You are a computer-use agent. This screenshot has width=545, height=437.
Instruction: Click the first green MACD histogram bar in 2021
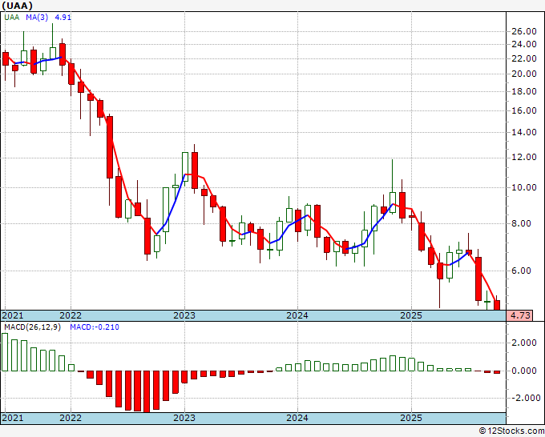click(5, 352)
